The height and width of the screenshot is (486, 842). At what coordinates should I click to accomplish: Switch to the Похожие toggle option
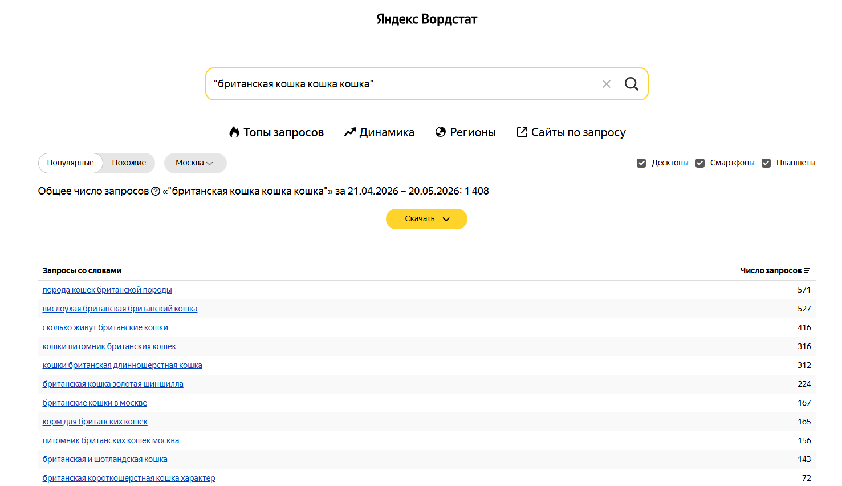coord(129,163)
